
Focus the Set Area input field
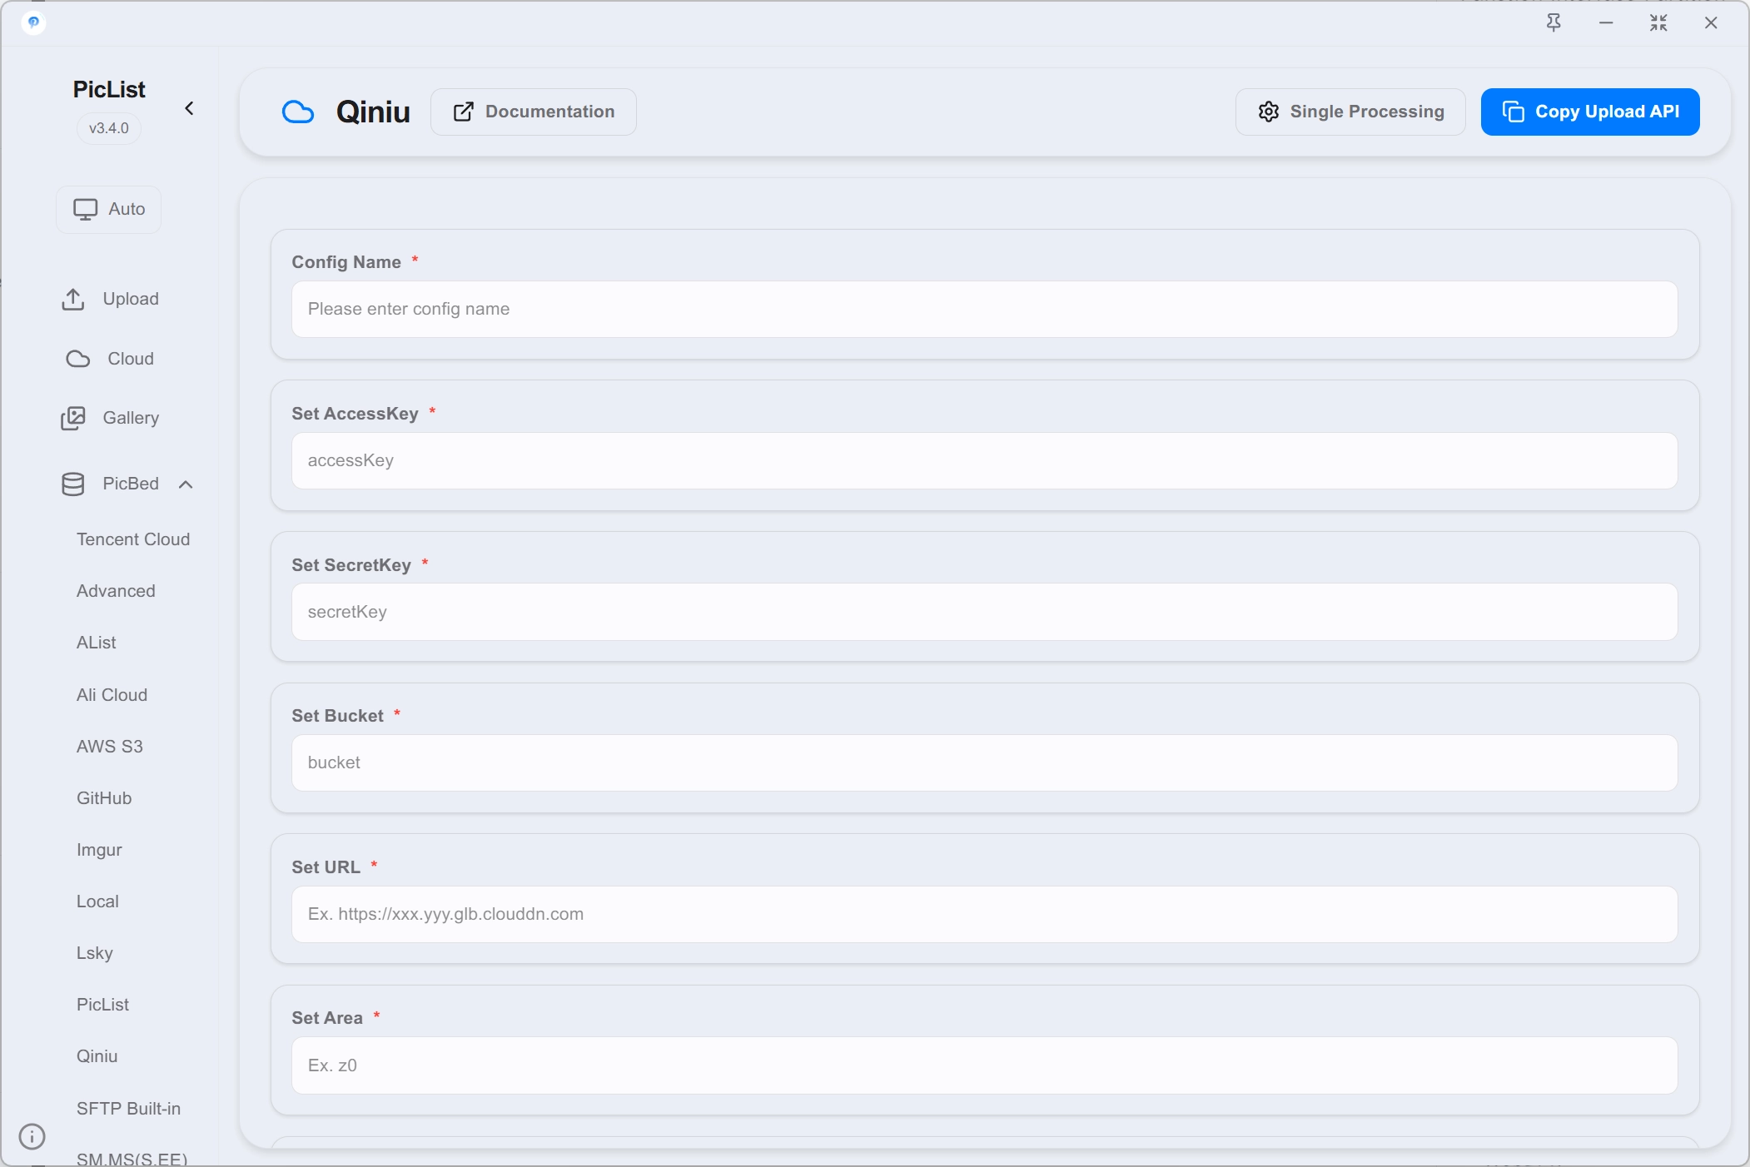tap(984, 1065)
